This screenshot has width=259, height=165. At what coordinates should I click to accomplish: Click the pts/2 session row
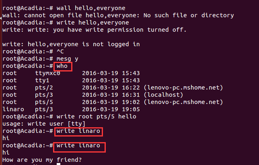click(x=113, y=88)
